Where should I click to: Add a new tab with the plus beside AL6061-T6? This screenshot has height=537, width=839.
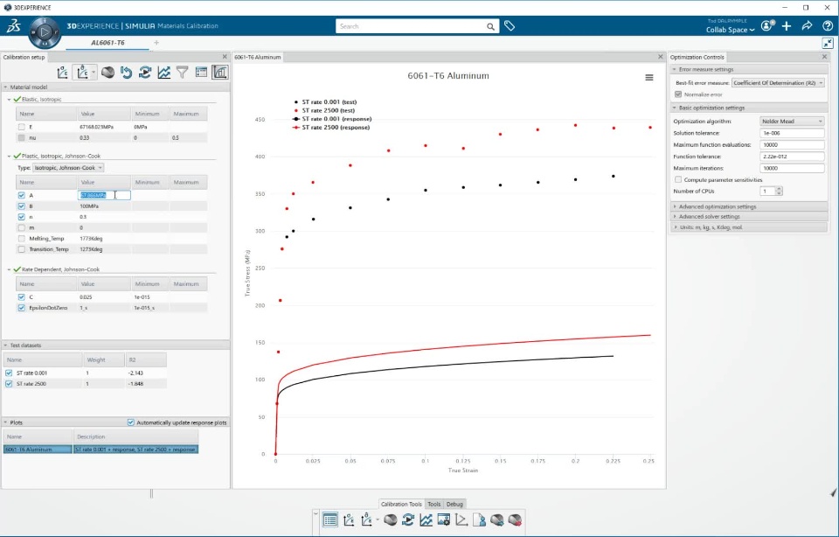tap(156, 43)
